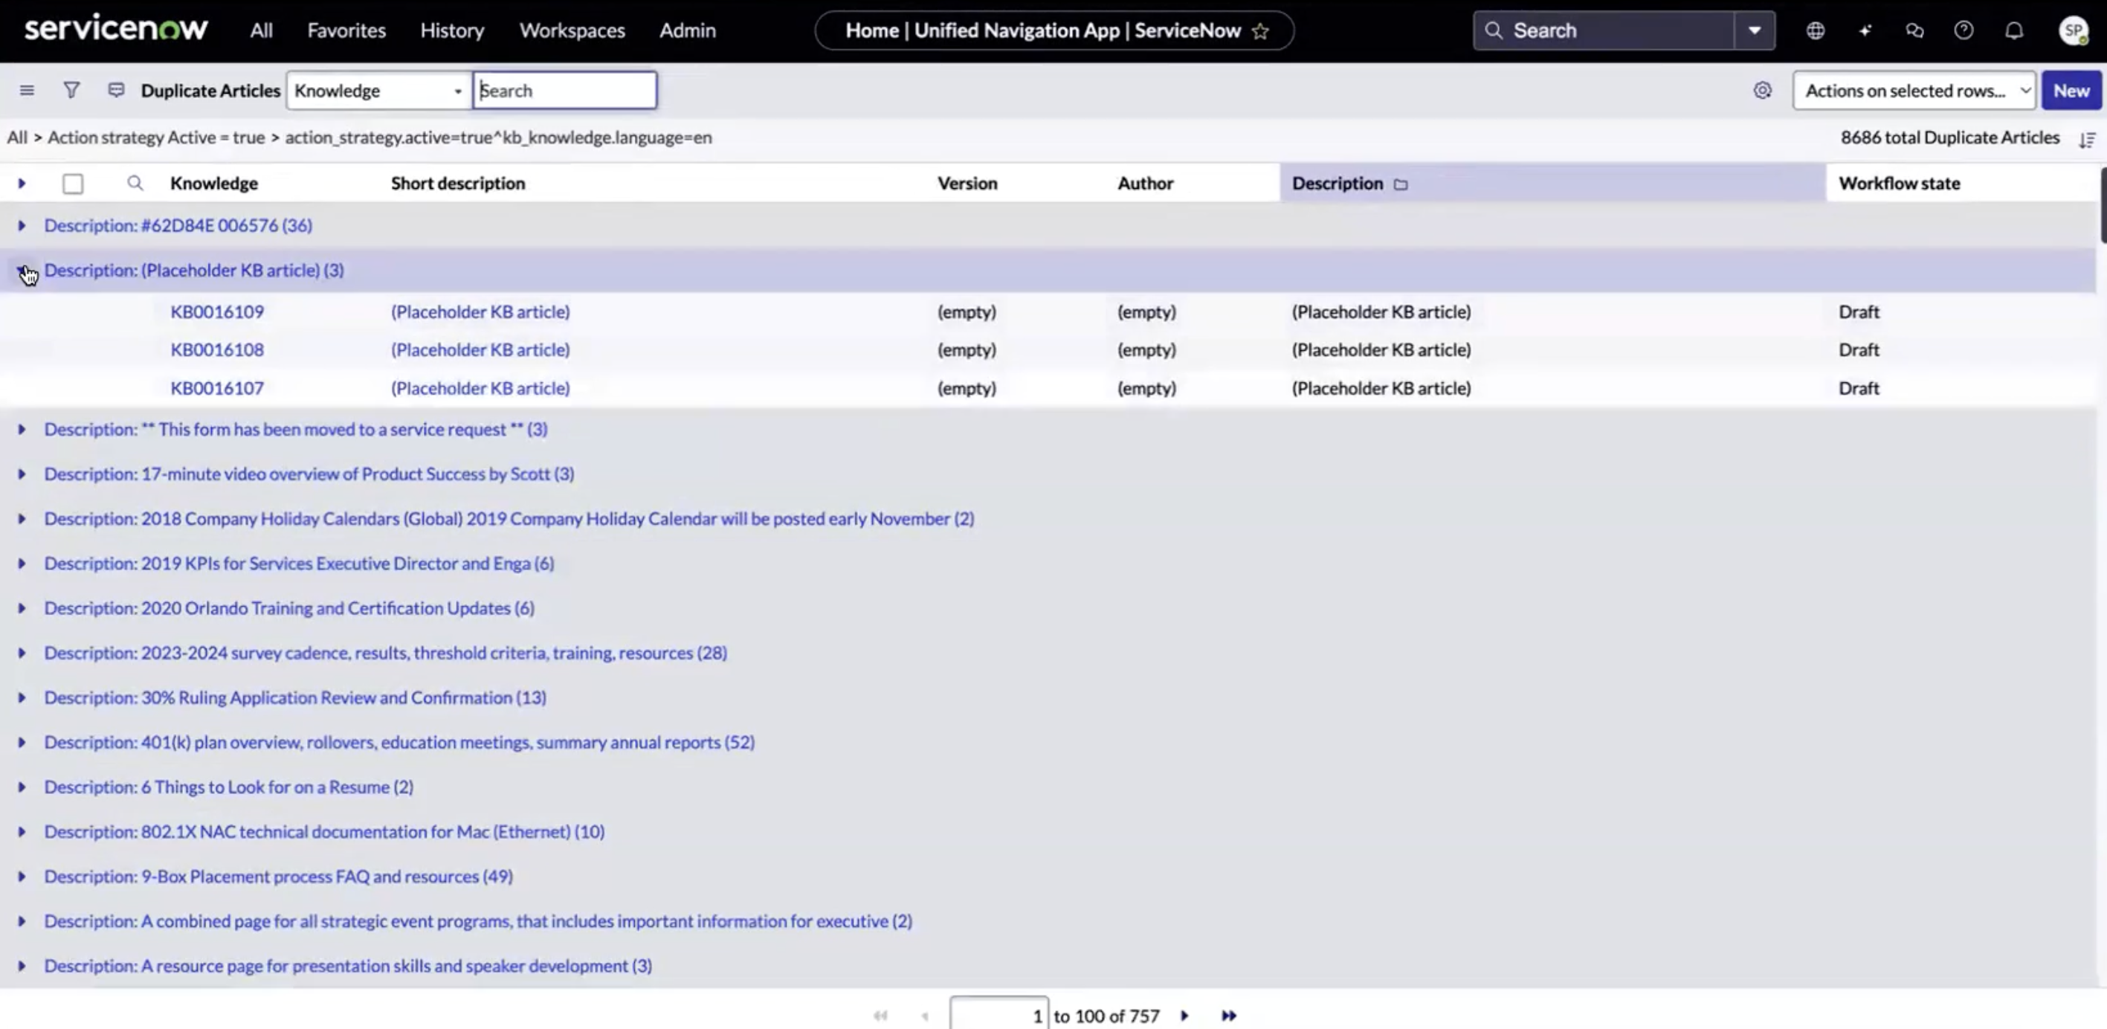
Task: Expand the 2018 Company Holiday Calendars group
Action: click(x=22, y=519)
